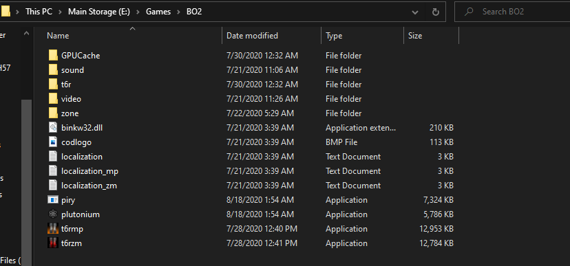Click the 7/28/2020 12:41 PM date

[x=262, y=243]
